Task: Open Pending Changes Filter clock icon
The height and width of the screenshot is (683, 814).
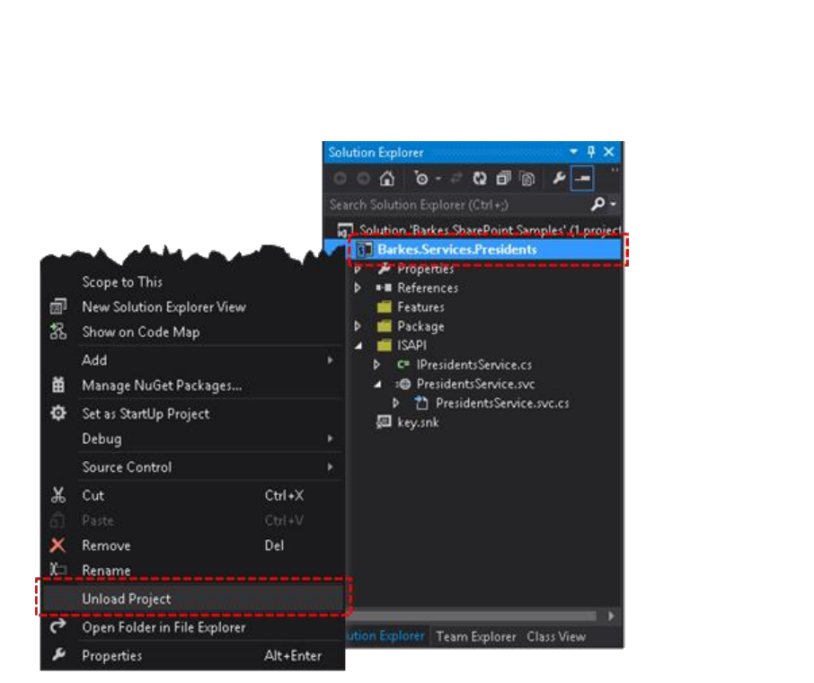Action: pos(421,179)
